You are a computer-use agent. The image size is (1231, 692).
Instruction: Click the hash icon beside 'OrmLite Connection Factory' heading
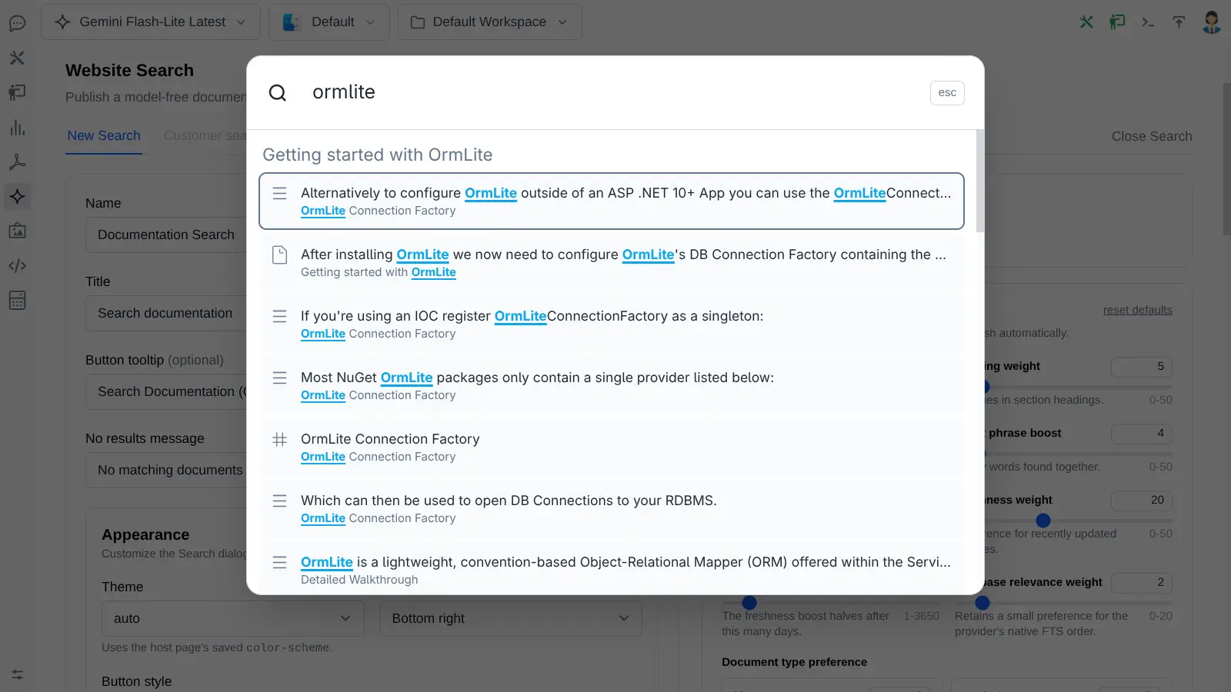[280, 439]
